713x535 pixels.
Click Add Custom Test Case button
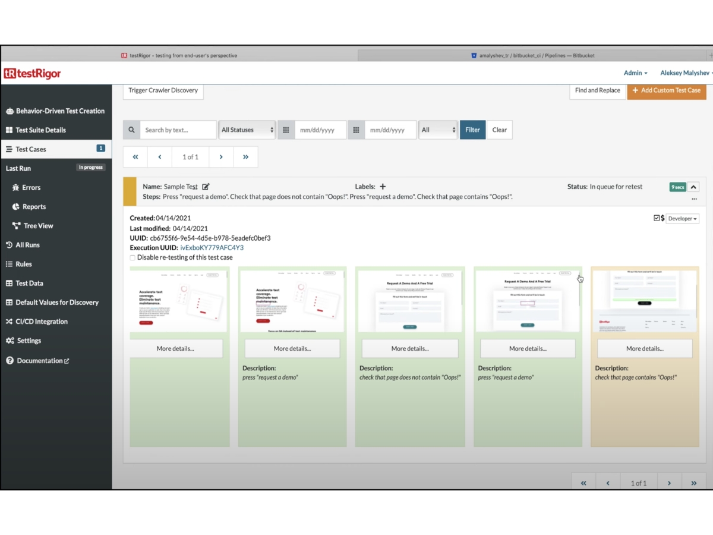pos(667,90)
